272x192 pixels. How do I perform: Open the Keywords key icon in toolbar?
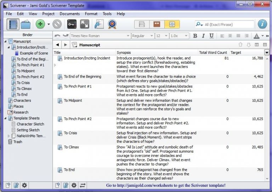(x=72, y=24)
